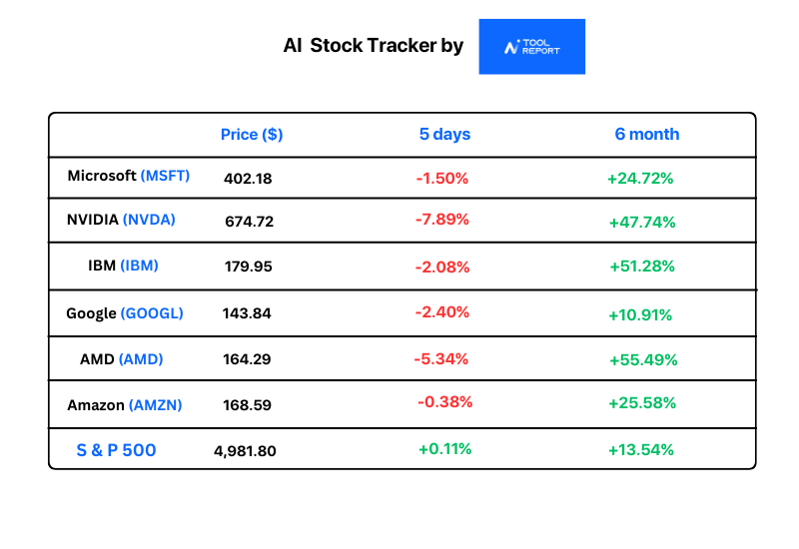This screenshot has width=799, height=549.
Task: Select IBM 6 month value +51.28%
Action: click(x=642, y=267)
